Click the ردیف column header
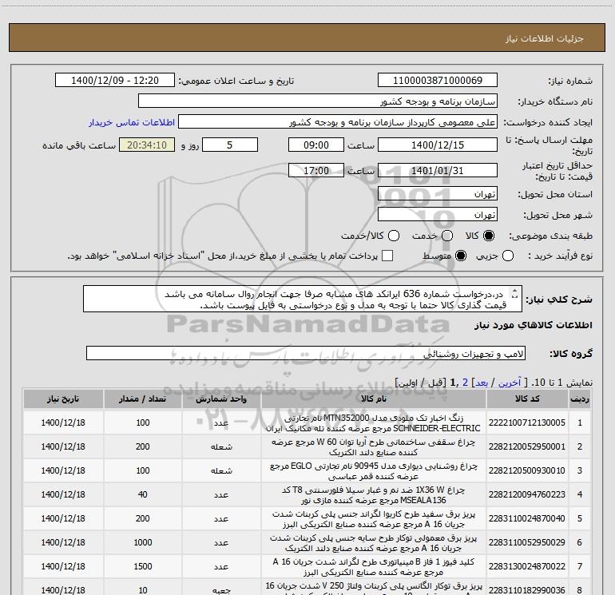The height and width of the screenshot is (595, 615). [x=580, y=399]
